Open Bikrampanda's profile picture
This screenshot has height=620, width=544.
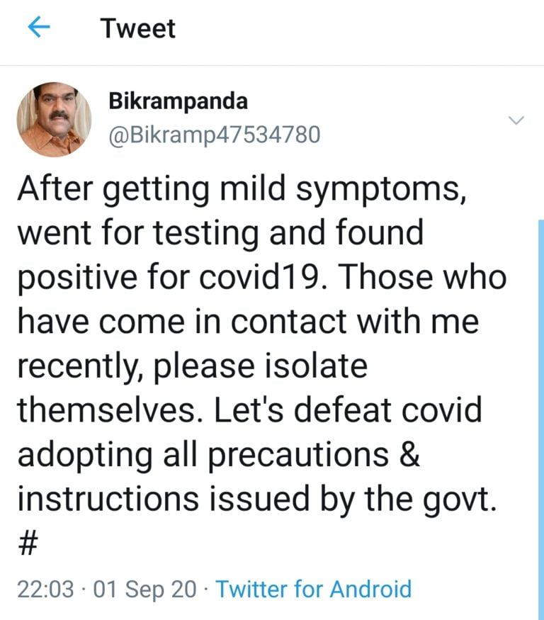click(55, 119)
